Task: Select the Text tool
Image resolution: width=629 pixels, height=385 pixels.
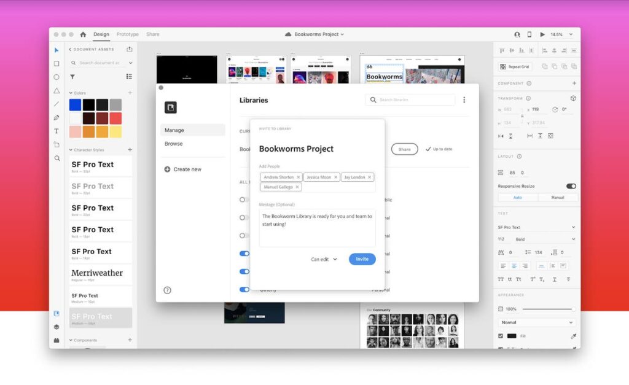Action: (57, 131)
